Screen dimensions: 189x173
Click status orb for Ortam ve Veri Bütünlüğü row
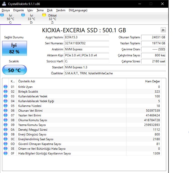6,149
